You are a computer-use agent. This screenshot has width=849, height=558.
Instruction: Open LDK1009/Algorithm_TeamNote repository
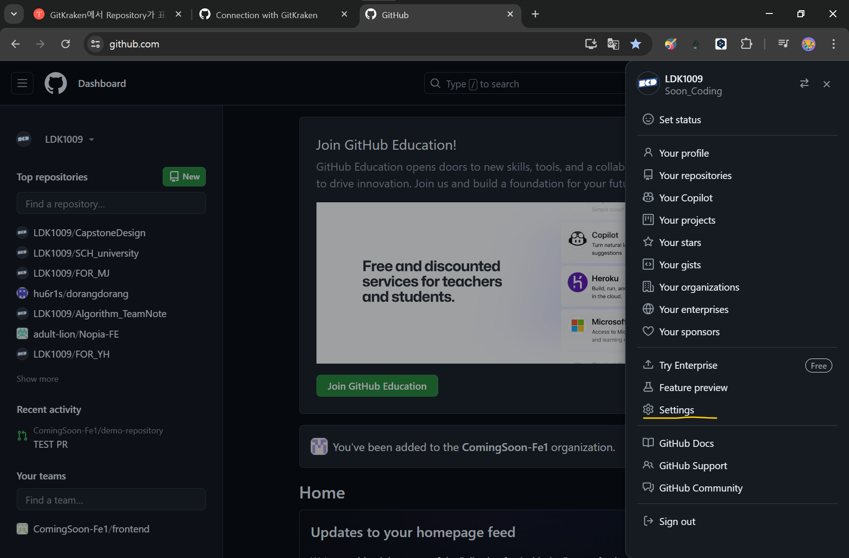[x=100, y=313]
